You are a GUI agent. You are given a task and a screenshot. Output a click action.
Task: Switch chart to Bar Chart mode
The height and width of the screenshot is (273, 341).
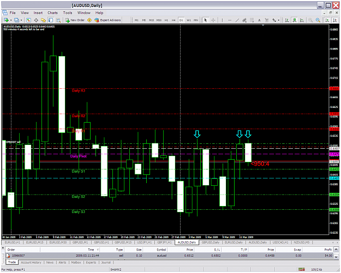coord(287,20)
